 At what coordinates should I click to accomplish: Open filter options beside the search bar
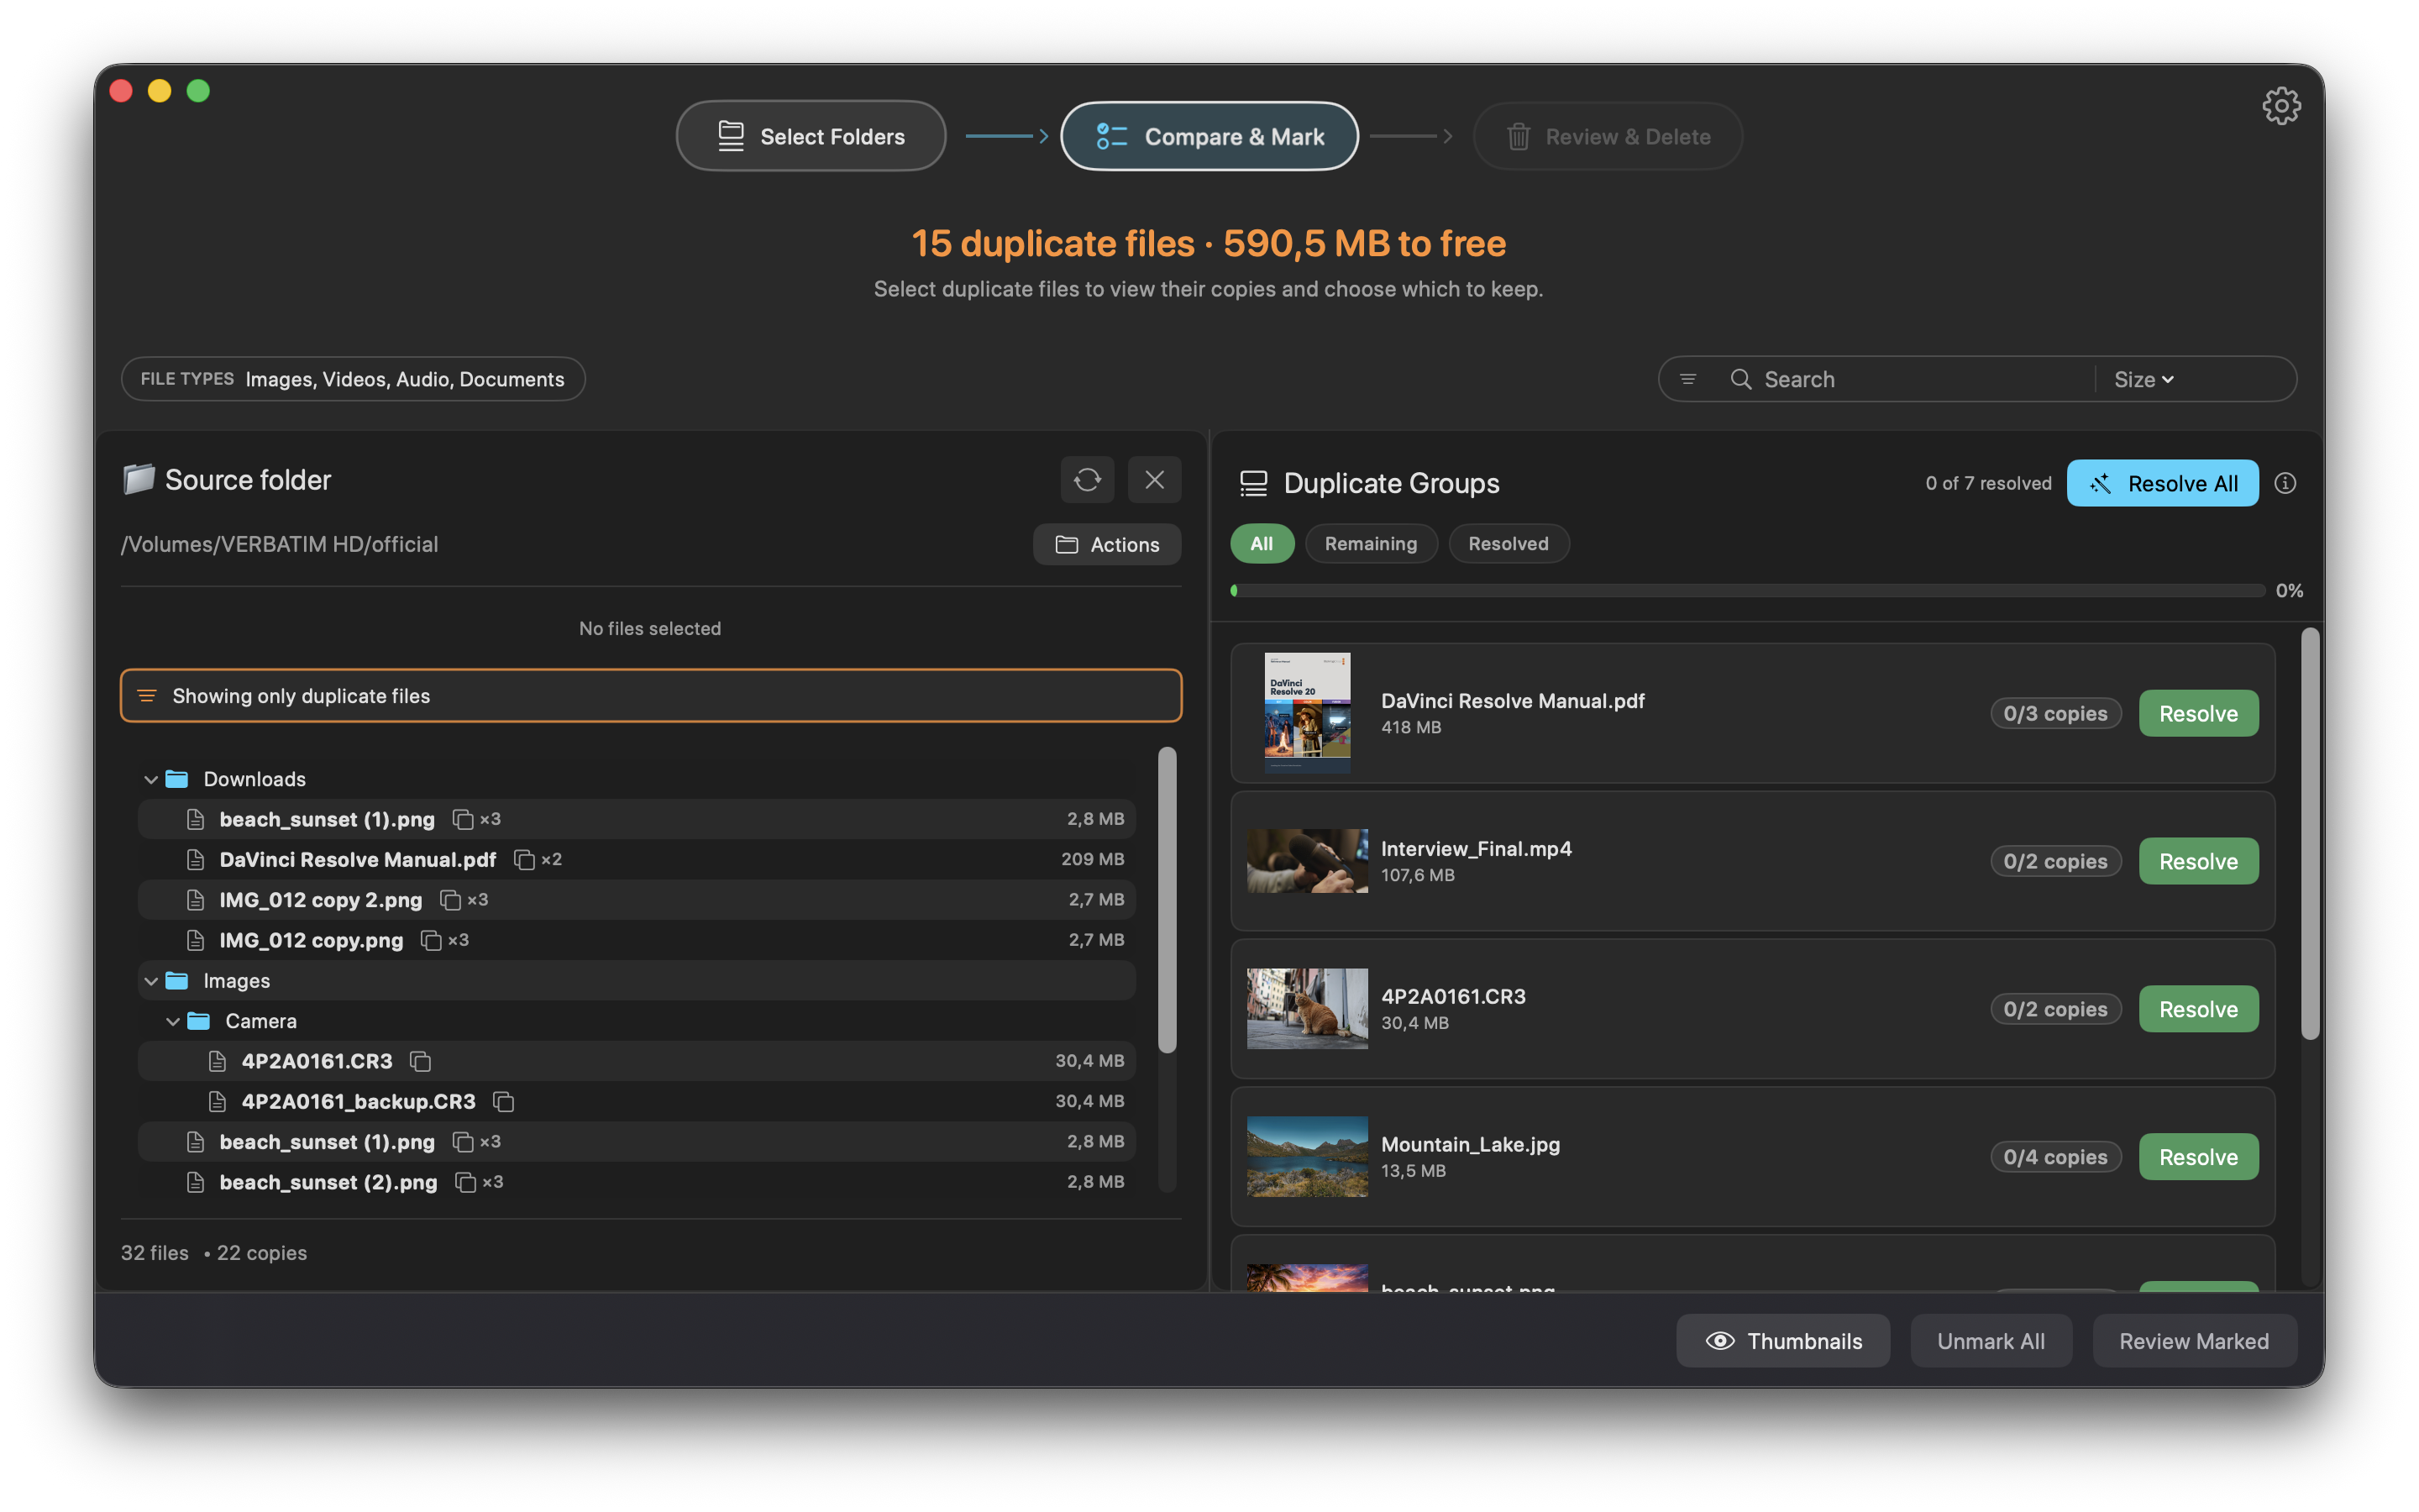pyautogui.click(x=1688, y=379)
